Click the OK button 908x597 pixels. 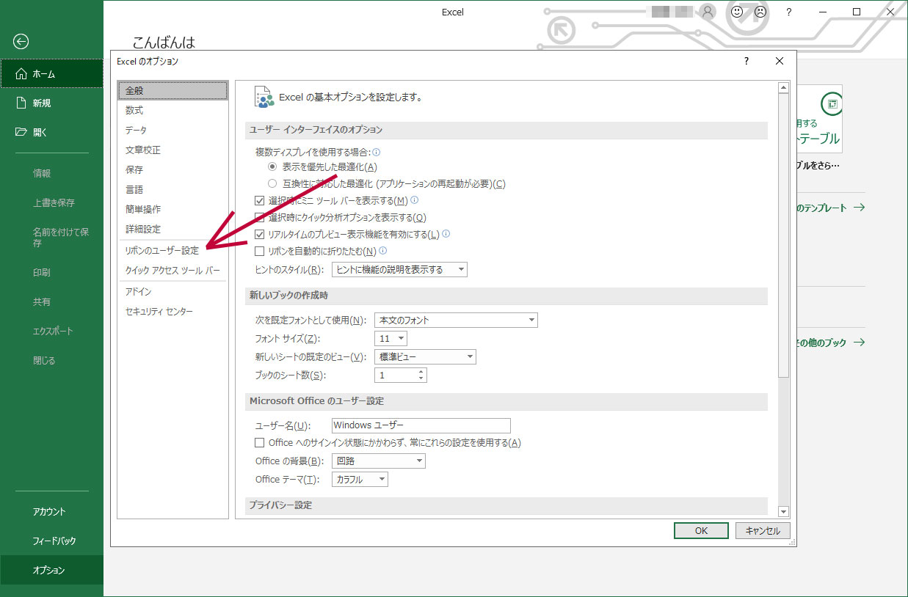(701, 531)
